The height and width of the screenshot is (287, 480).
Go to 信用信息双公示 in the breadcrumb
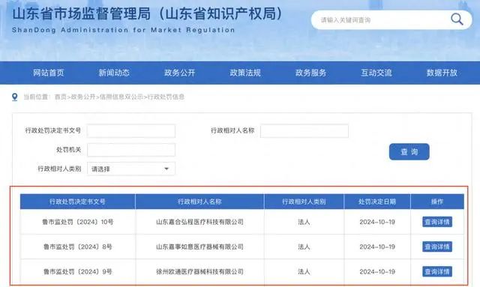click(121, 97)
